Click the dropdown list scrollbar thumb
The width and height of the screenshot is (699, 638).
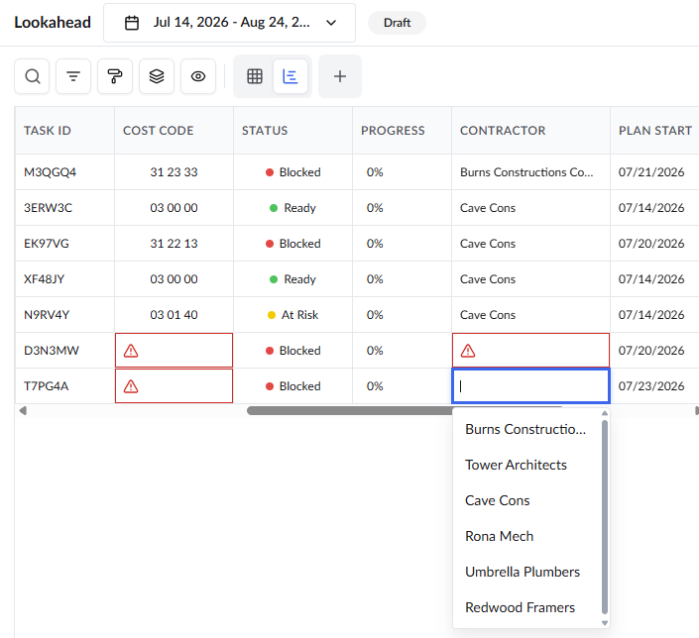coord(605,518)
